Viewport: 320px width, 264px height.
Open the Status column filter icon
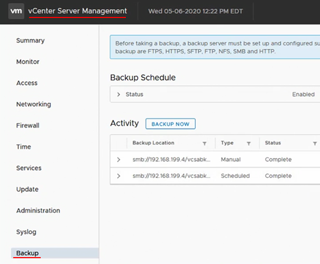coord(315,143)
